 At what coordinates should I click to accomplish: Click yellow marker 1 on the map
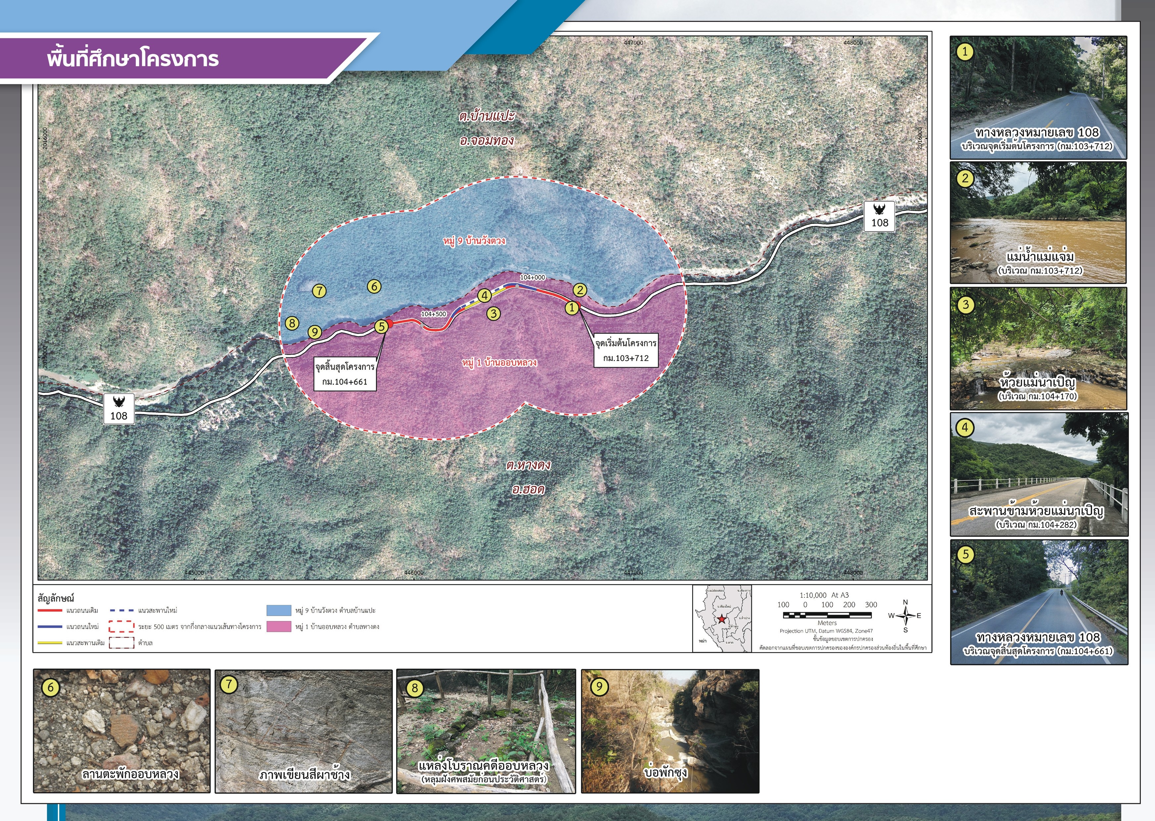click(572, 307)
